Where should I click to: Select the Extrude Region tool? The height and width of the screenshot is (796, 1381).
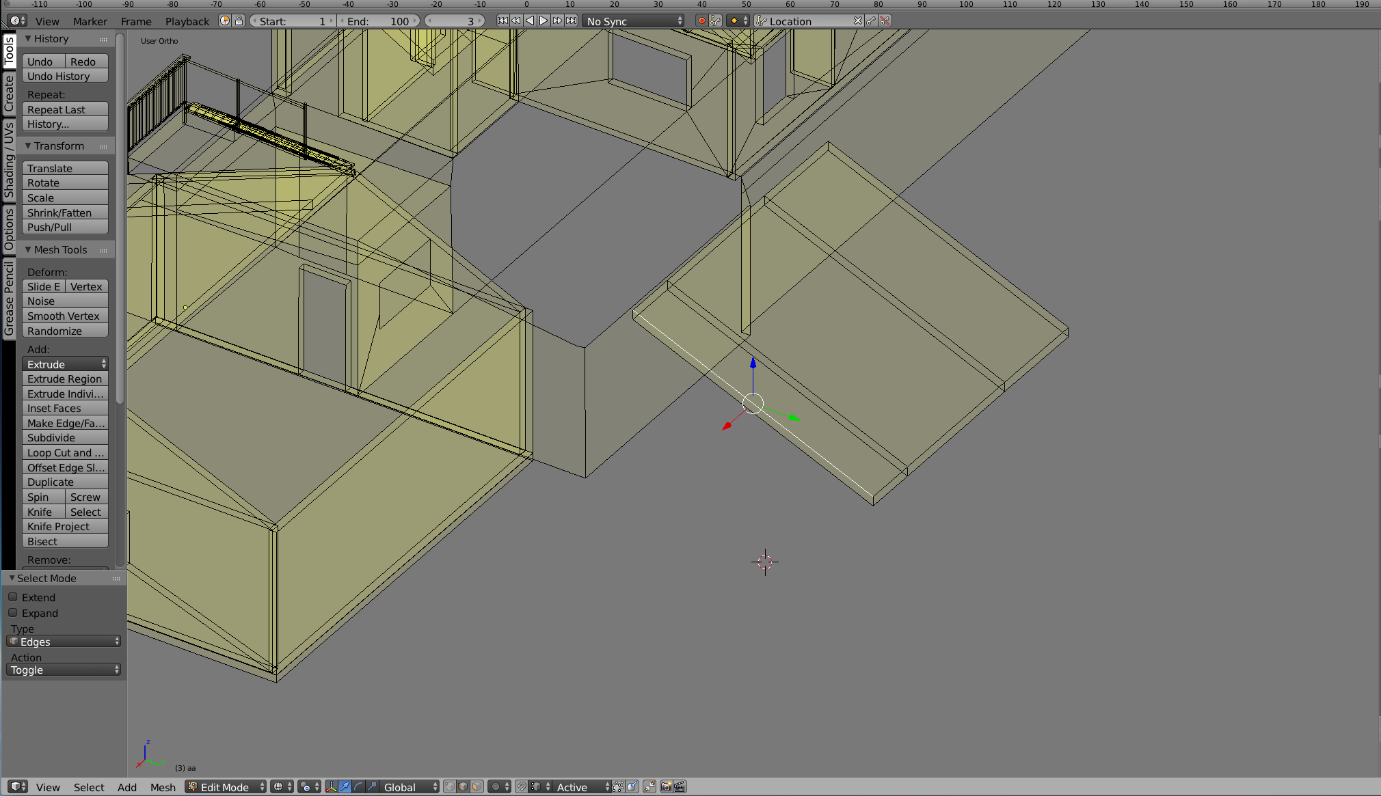64,378
